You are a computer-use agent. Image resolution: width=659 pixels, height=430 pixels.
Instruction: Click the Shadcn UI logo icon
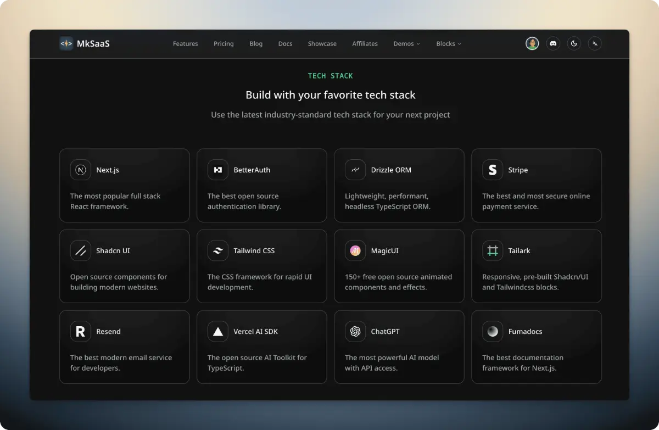coord(81,250)
